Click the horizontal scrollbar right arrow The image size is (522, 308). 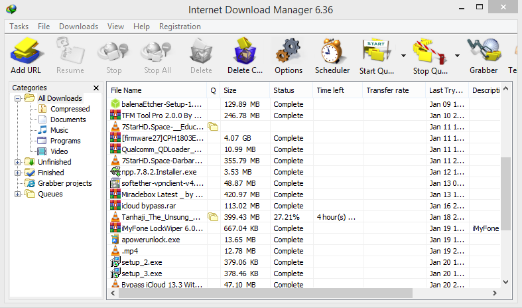(495, 293)
